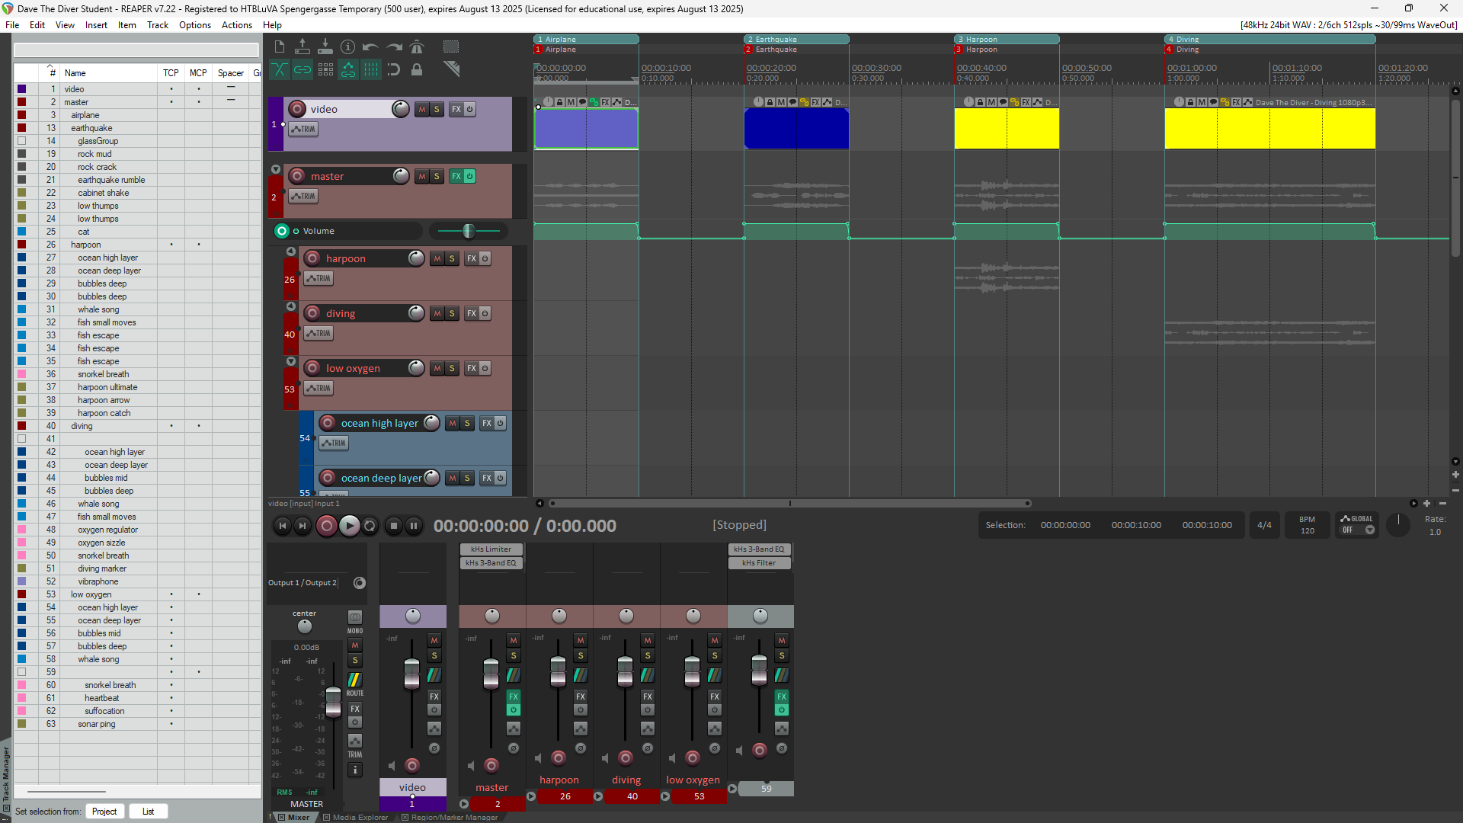Arm record on ocean high layer track
The image size is (1463, 823).
tap(328, 423)
